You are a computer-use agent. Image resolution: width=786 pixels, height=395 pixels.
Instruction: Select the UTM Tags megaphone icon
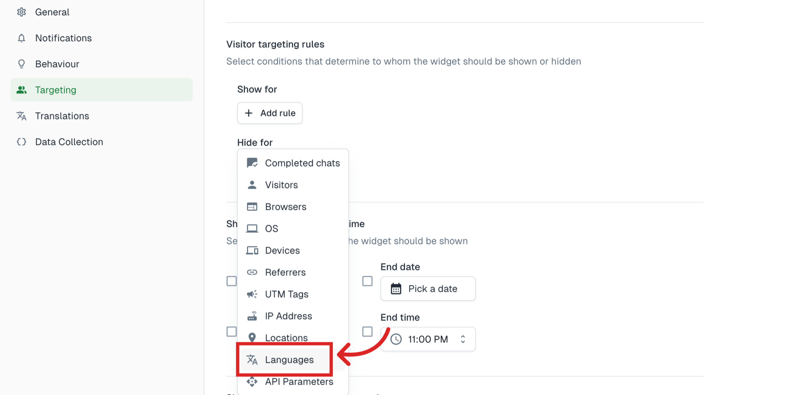[x=252, y=294]
